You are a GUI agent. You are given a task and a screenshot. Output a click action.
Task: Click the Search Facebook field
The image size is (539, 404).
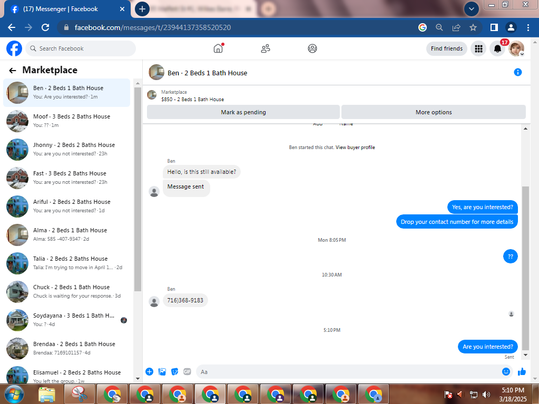pos(81,48)
